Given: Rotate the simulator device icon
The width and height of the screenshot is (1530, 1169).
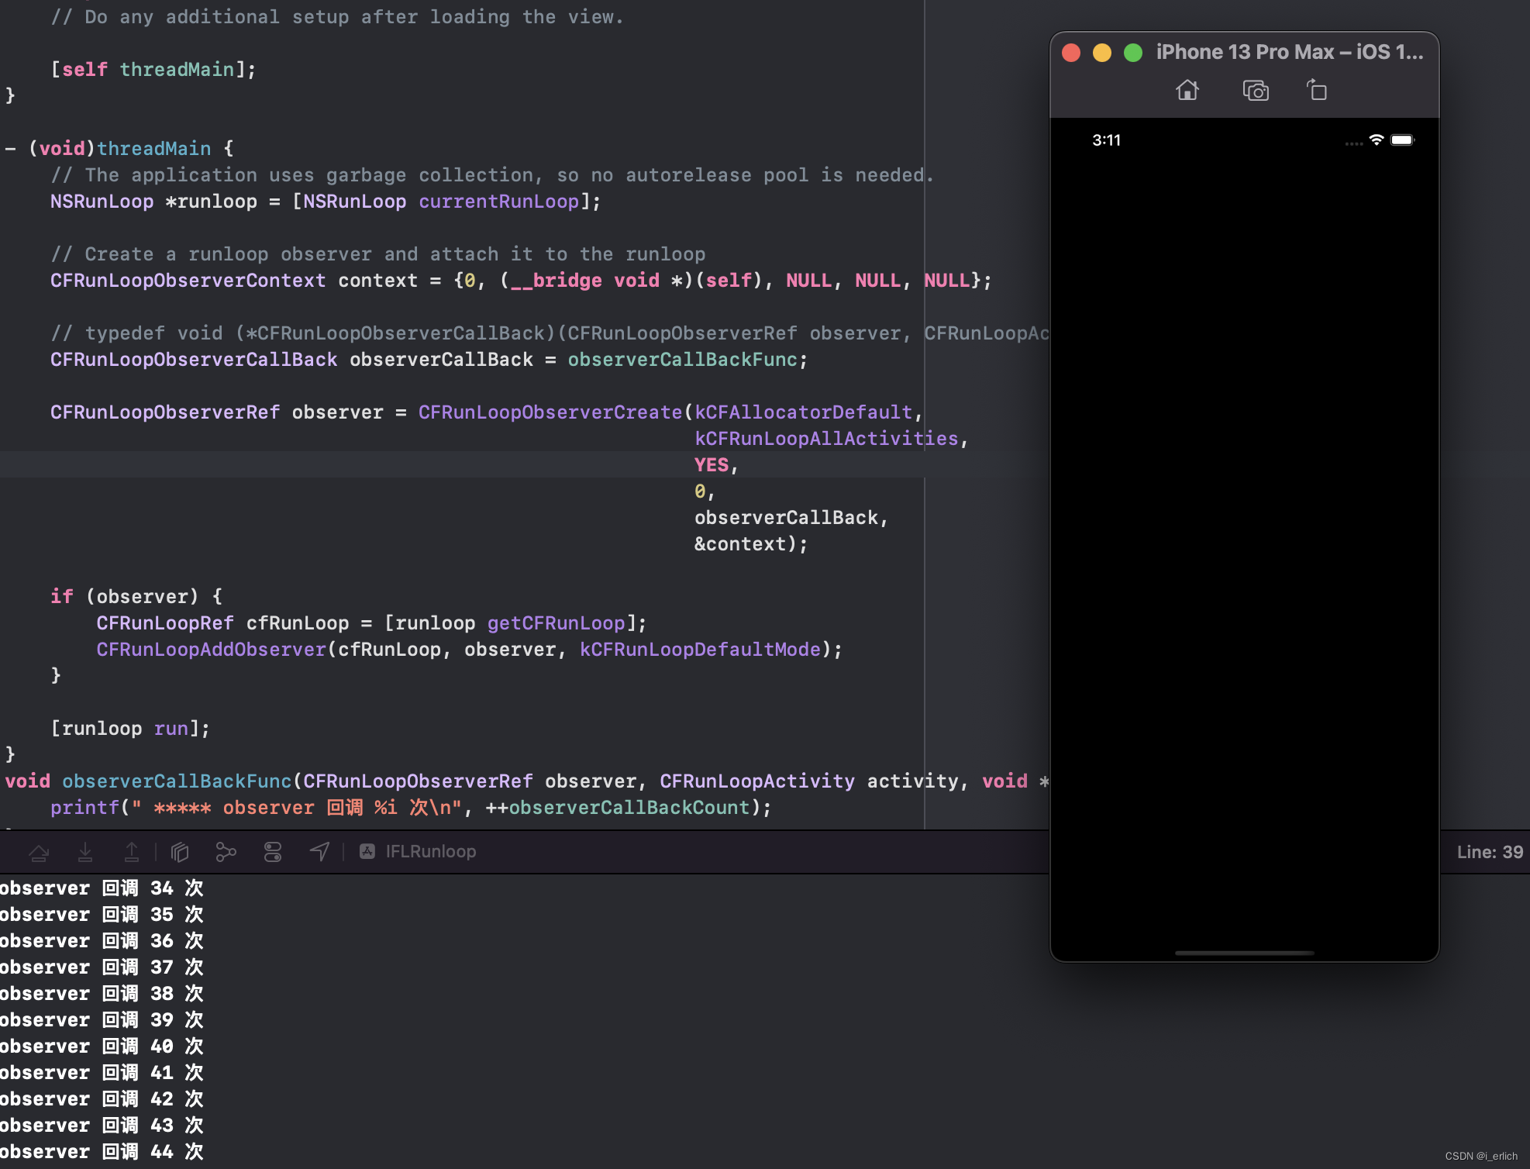Looking at the screenshot, I should [1317, 91].
